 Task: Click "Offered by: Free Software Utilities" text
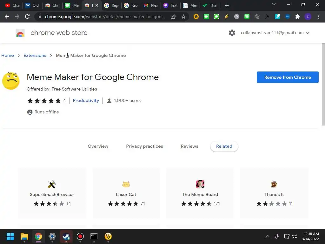click(x=62, y=89)
